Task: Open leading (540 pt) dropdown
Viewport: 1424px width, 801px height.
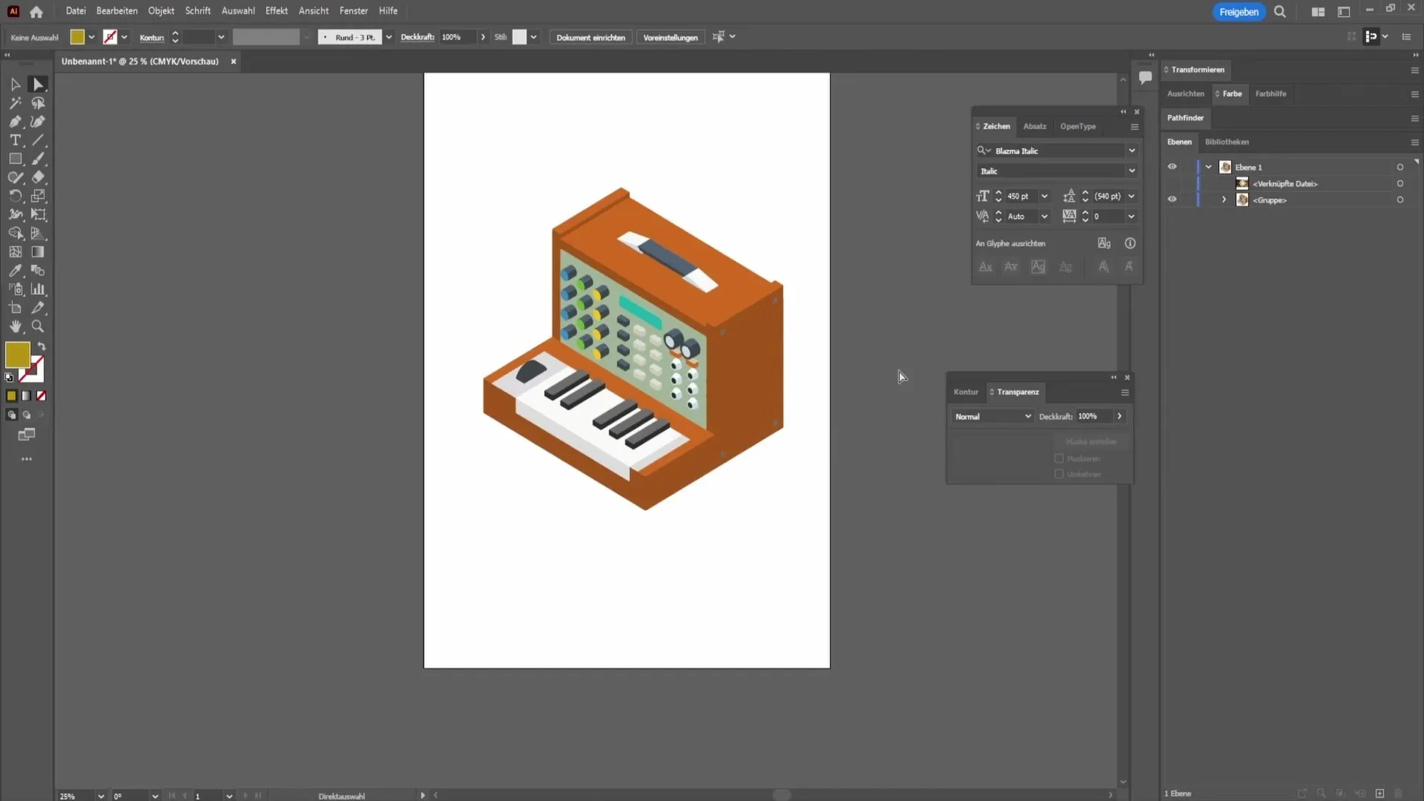Action: coord(1131,197)
